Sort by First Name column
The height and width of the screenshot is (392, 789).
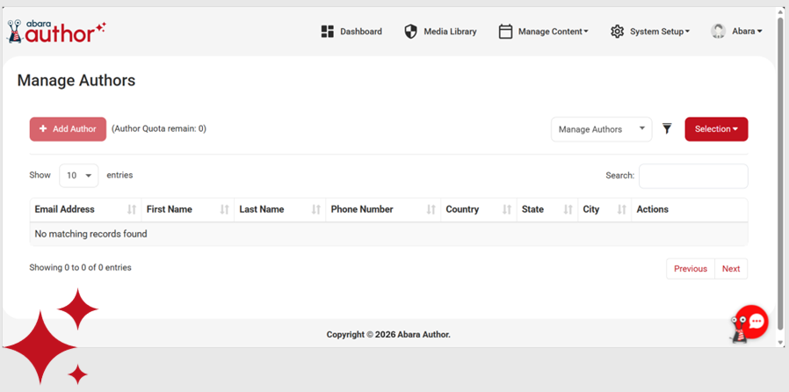(186, 209)
